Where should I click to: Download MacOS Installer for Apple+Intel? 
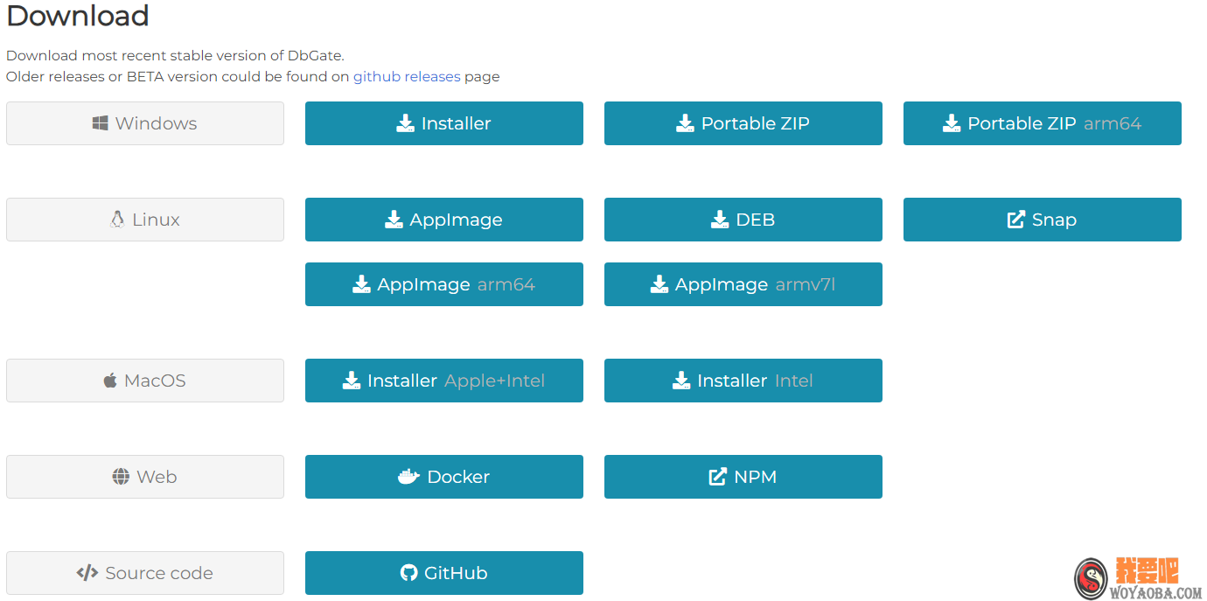pos(443,381)
